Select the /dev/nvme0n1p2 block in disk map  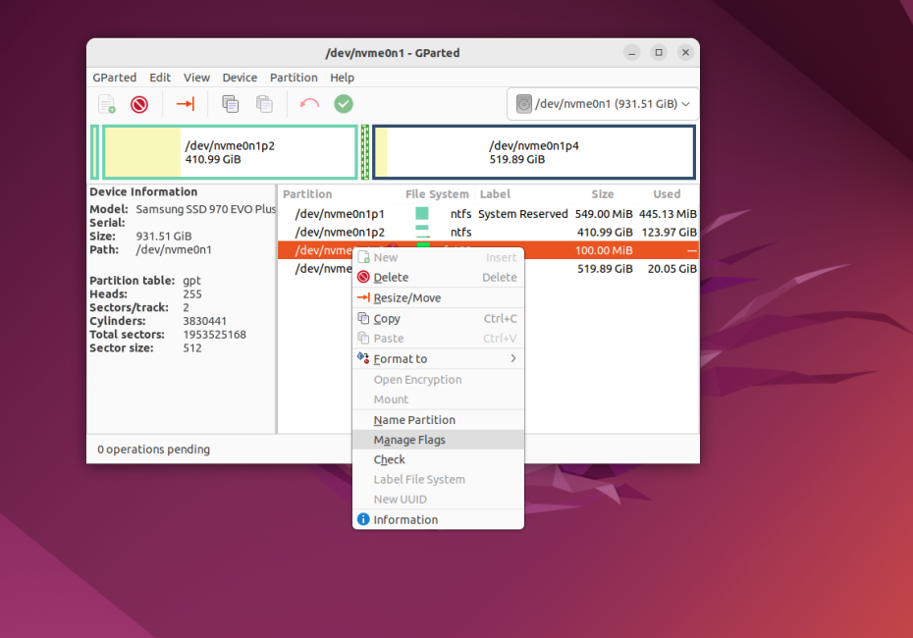[x=230, y=152]
